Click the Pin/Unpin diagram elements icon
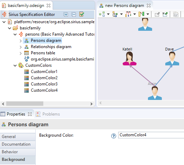184x165 pixels. point(165,14)
